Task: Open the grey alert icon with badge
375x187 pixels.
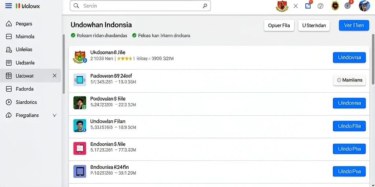Action: 348,6
